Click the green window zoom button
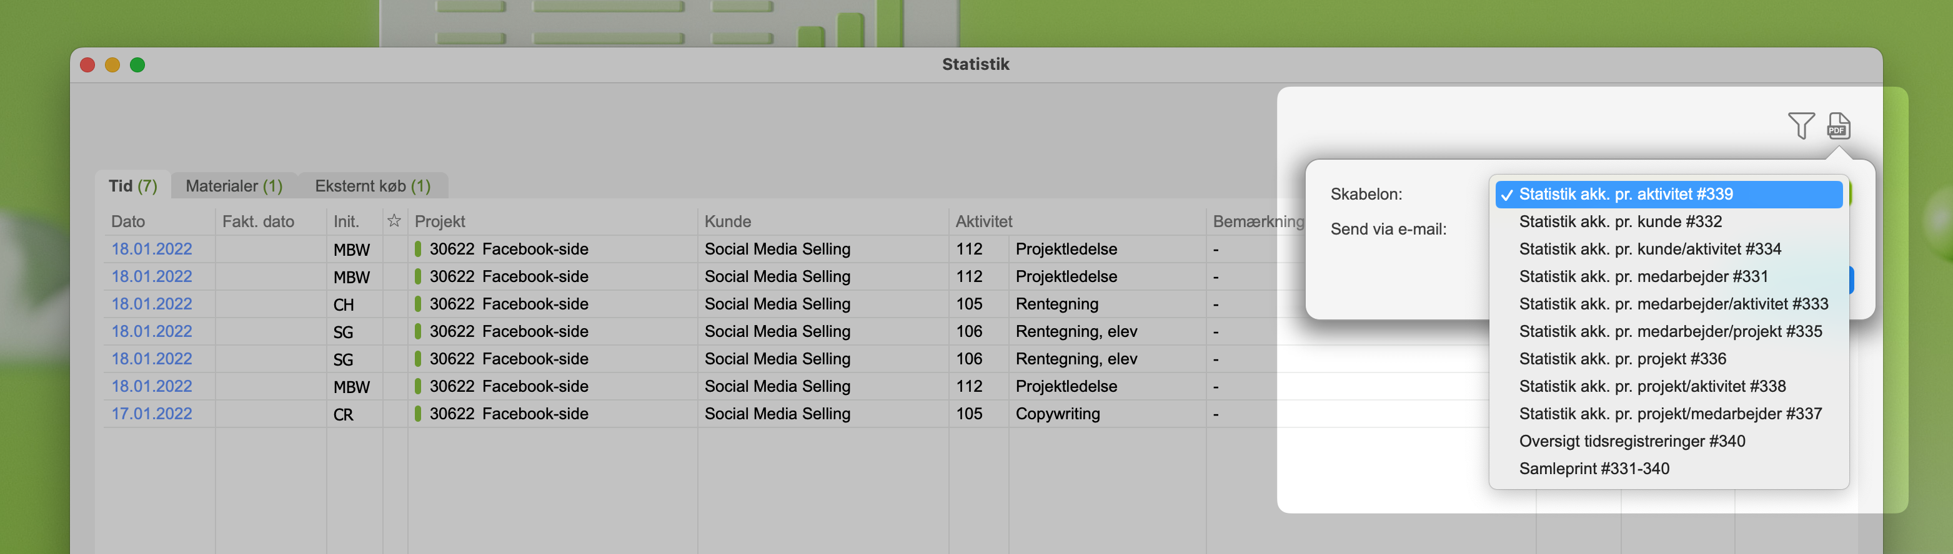The width and height of the screenshot is (1953, 554). click(137, 65)
